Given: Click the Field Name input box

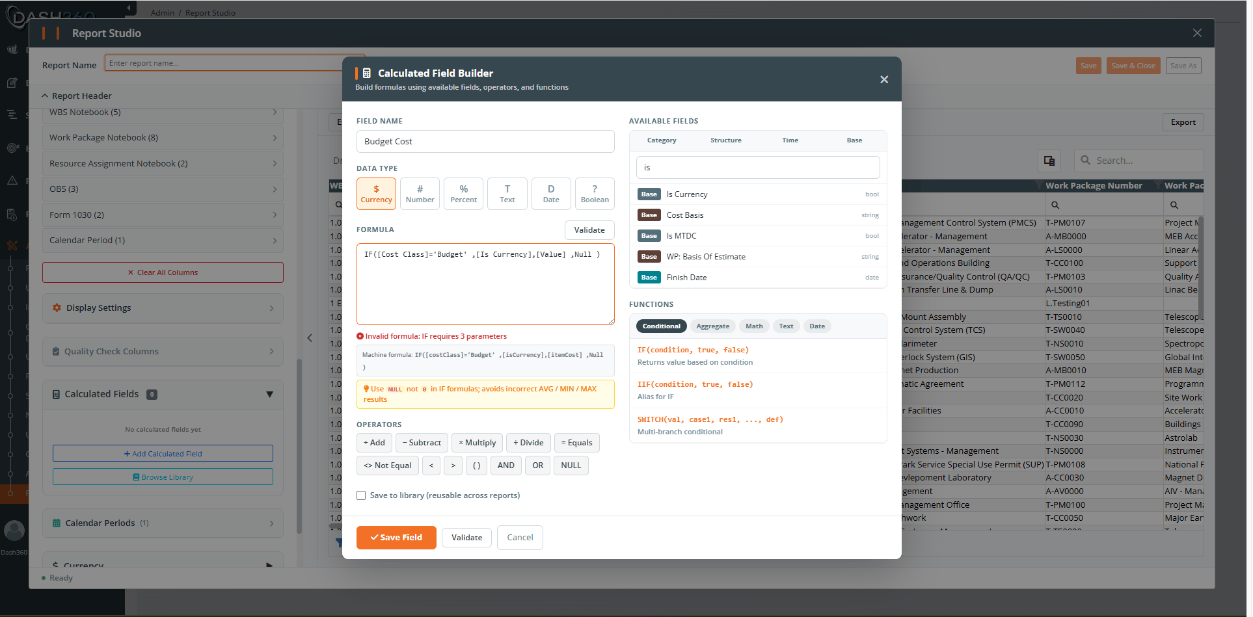Looking at the screenshot, I should coord(485,141).
